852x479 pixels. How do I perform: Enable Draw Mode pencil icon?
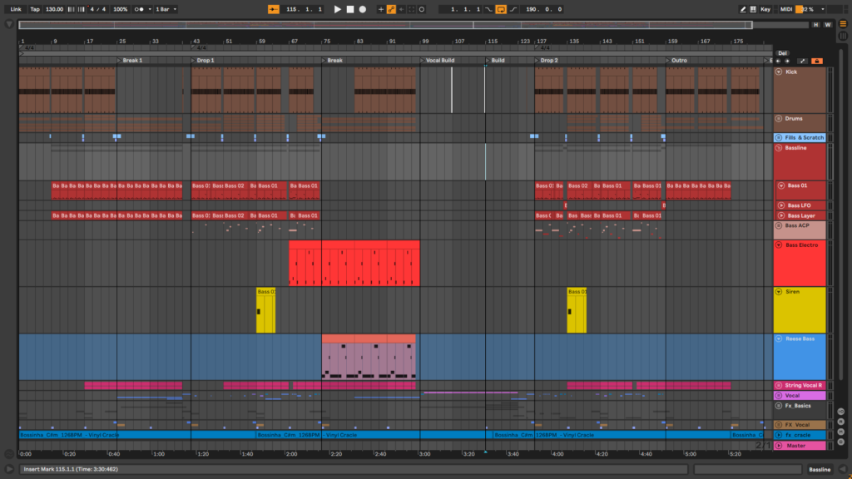pos(741,9)
